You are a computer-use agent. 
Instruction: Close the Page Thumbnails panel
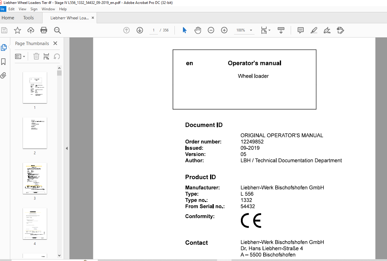point(55,43)
